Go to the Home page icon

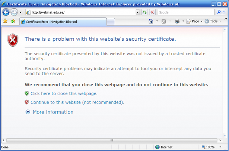(151, 21)
